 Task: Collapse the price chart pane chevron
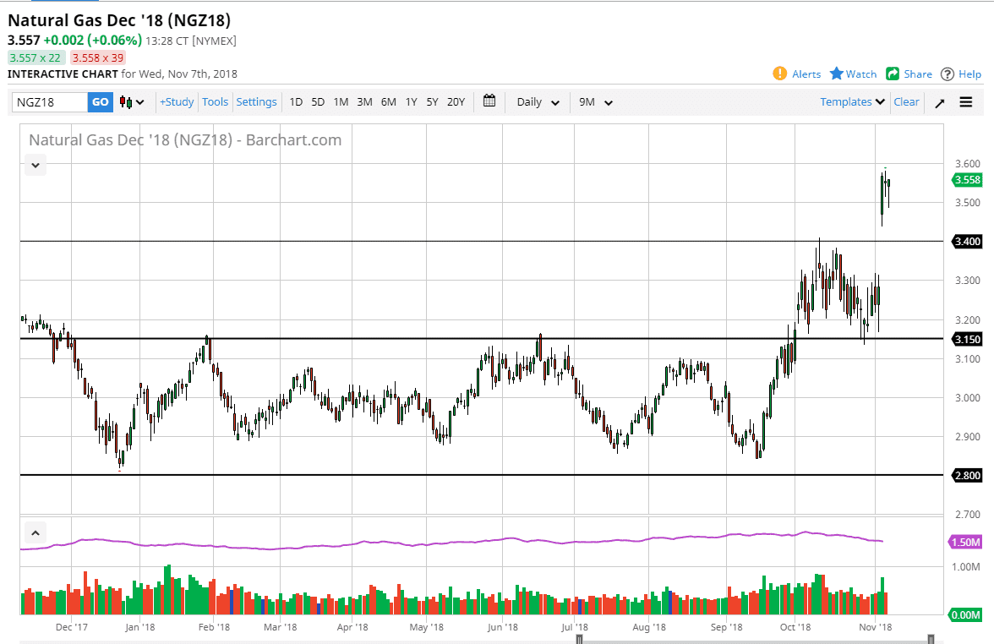(35, 166)
